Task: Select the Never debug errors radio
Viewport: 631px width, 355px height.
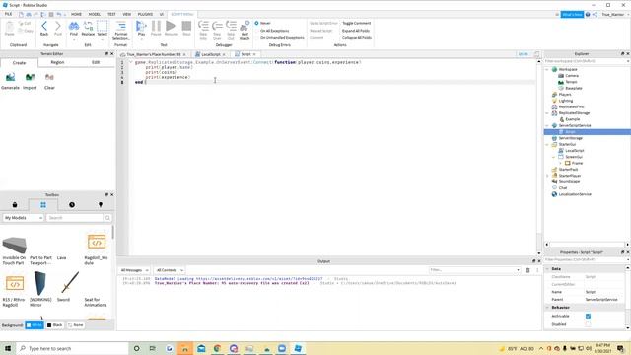Action: tap(256, 23)
